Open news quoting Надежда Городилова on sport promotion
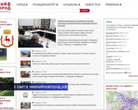 [65, 75]
